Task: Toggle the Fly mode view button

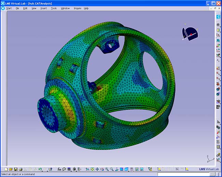Action: [87, 169]
